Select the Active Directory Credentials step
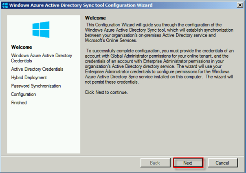Screen dimensions: 246x173 click(37, 69)
